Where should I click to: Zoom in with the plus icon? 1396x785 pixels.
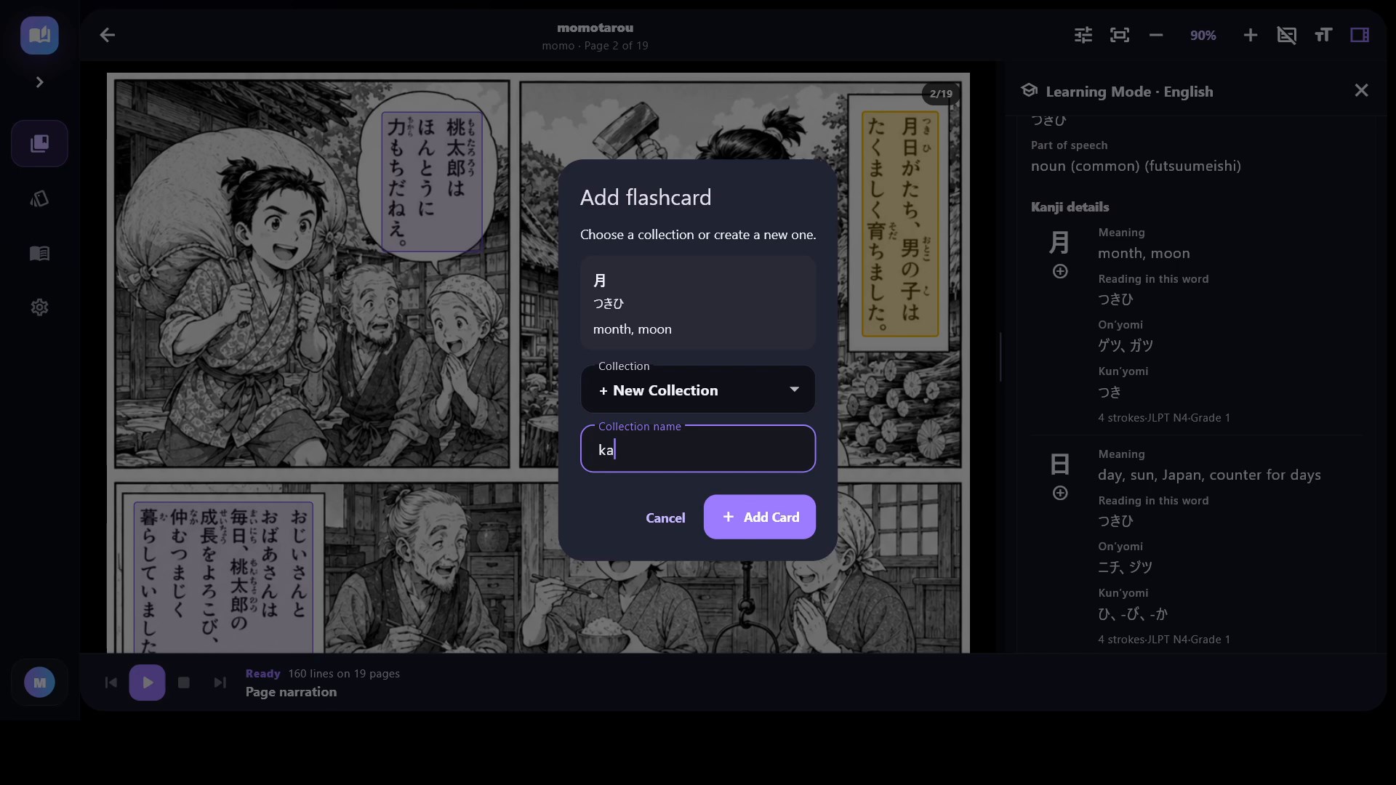(x=1251, y=35)
